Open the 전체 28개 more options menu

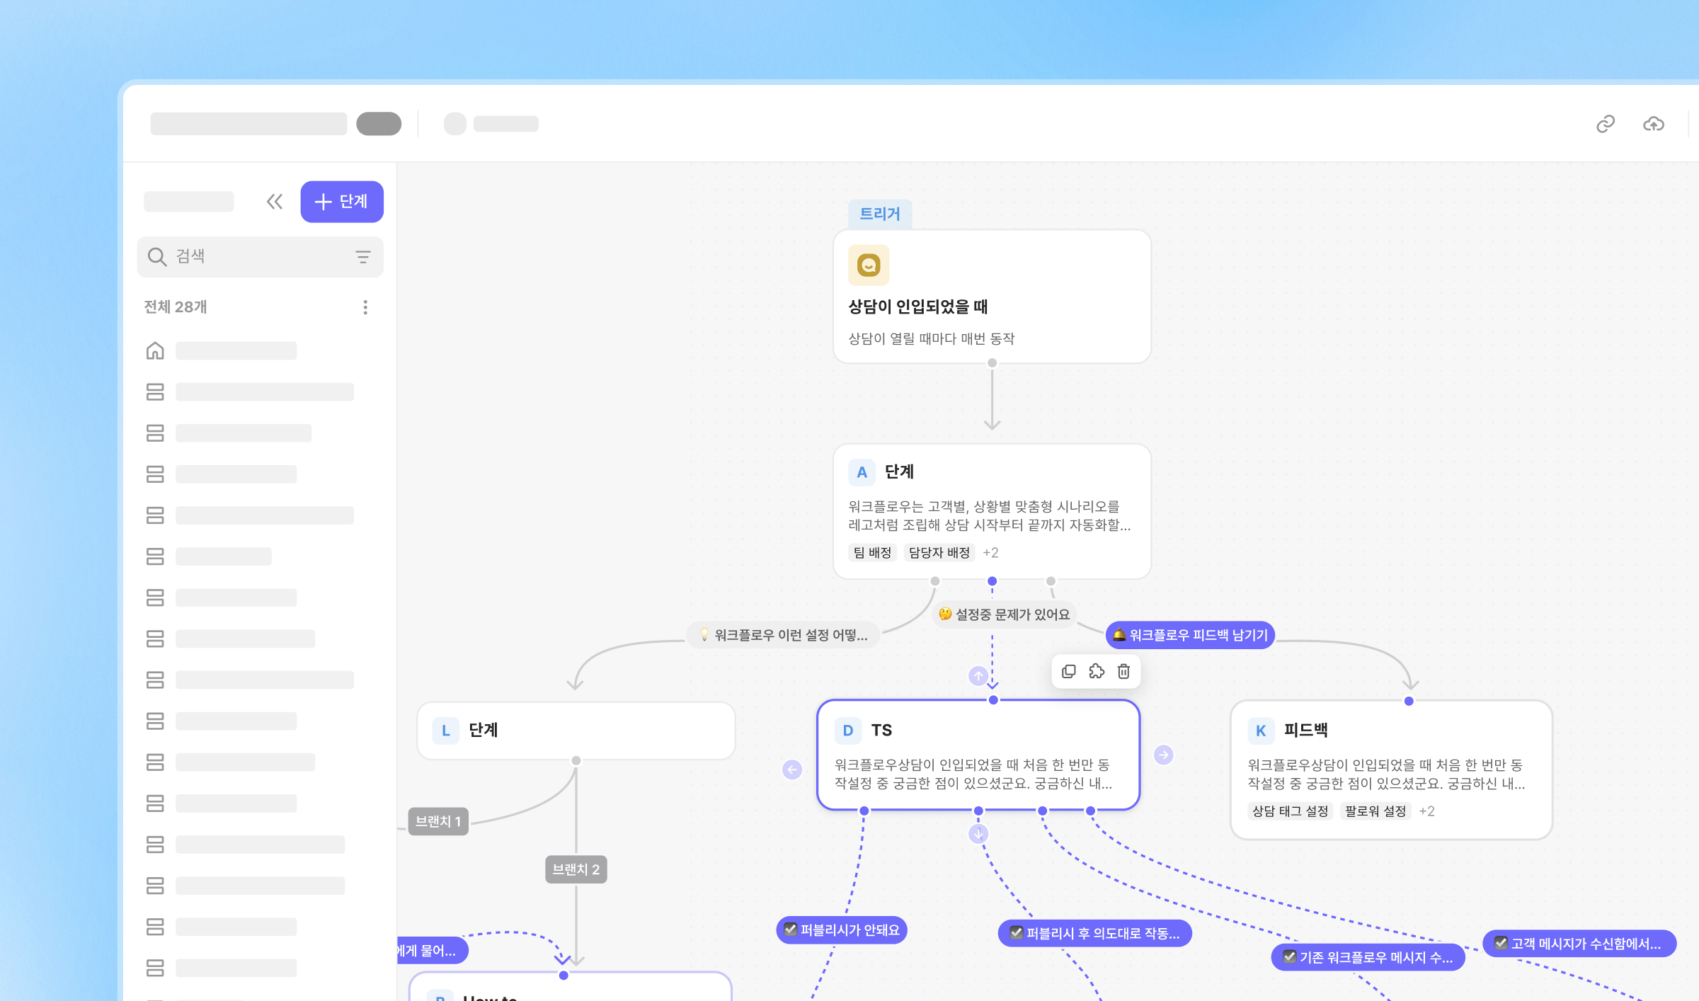tap(365, 307)
